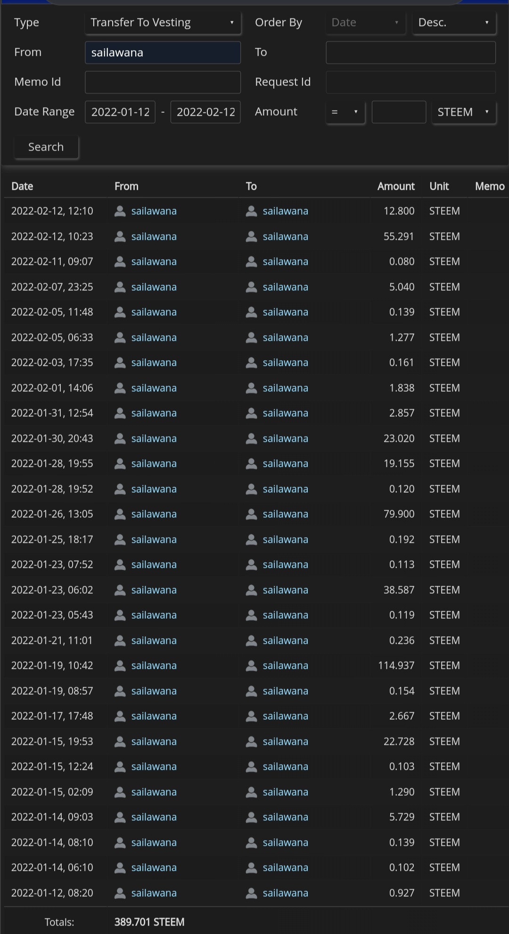Click the Memo Id input field

pos(163,82)
